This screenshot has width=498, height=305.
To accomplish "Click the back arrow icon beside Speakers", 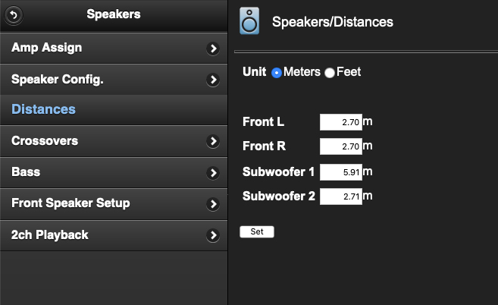I will (14, 14).
